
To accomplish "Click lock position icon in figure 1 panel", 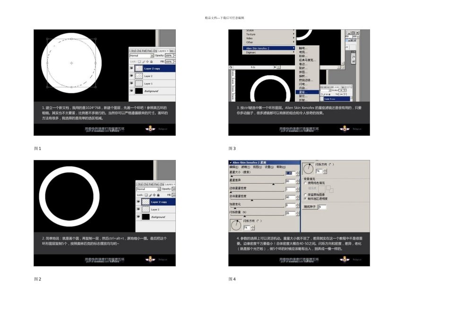I will (147, 62).
